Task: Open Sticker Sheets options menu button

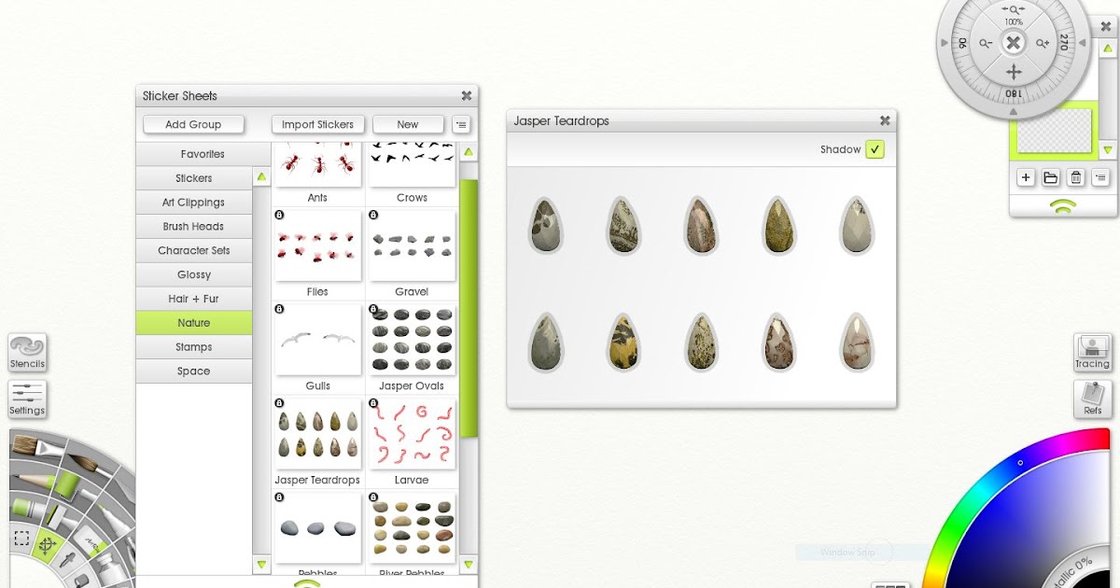Action: tap(461, 124)
